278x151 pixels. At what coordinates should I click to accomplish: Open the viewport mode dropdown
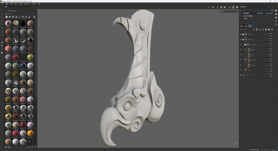point(229,11)
